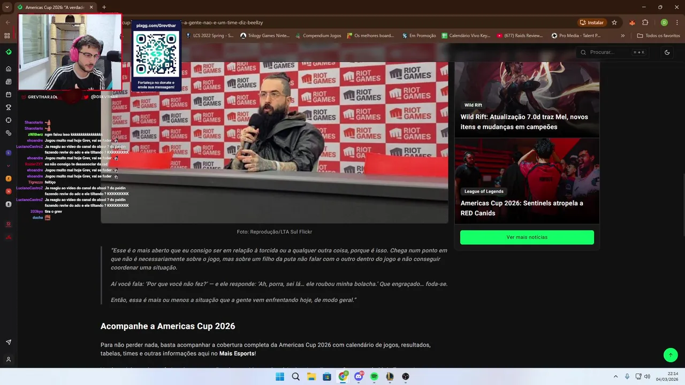Open a new browser tab with plus
This screenshot has height=385, width=685.
tap(104, 7)
